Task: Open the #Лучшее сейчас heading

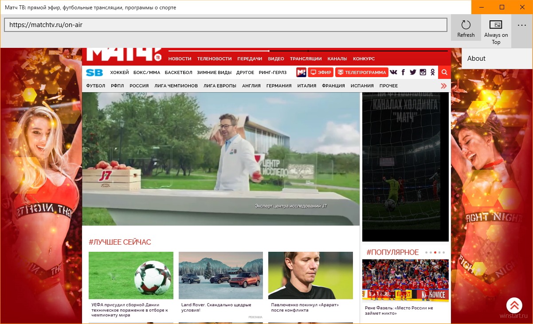Action: click(120, 242)
